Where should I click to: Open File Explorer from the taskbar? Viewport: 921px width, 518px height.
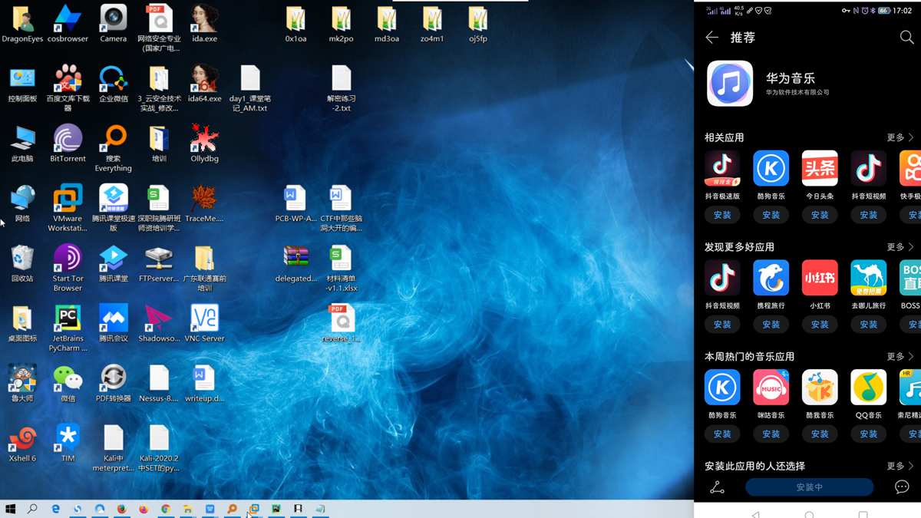click(x=188, y=509)
